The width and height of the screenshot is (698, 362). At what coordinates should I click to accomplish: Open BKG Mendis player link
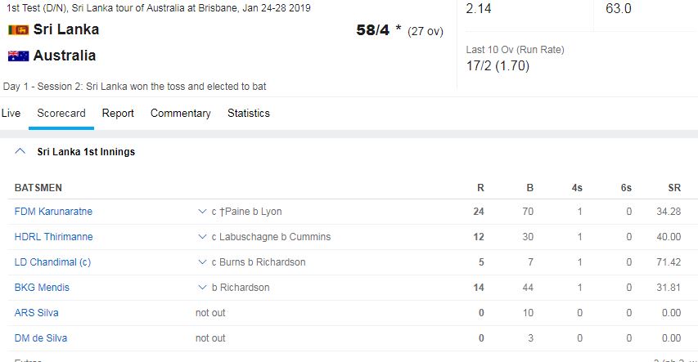tap(42, 288)
